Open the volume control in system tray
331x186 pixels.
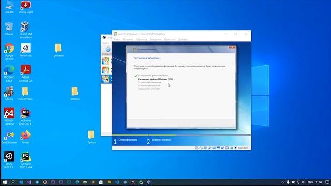click(x=304, y=182)
